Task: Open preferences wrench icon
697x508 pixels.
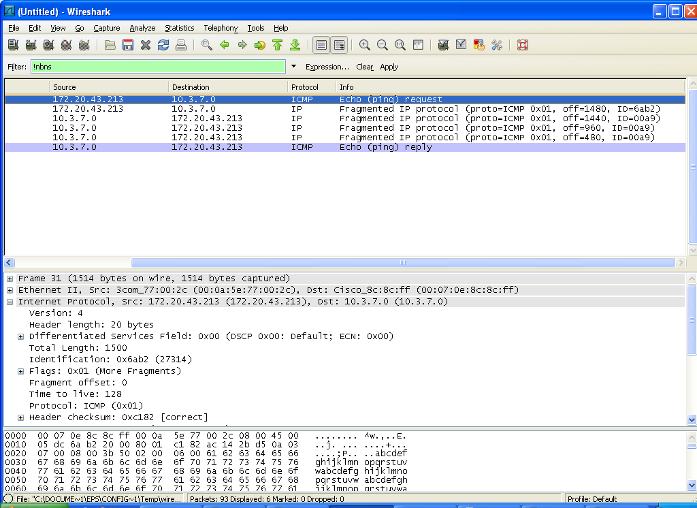Action: click(x=496, y=45)
